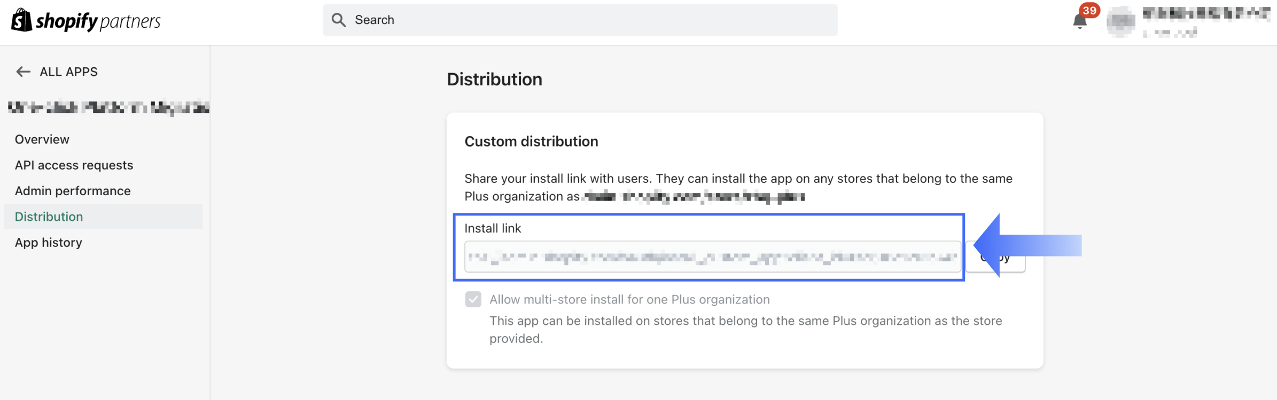
Task: Open Admin performance page
Action: point(73,191)
